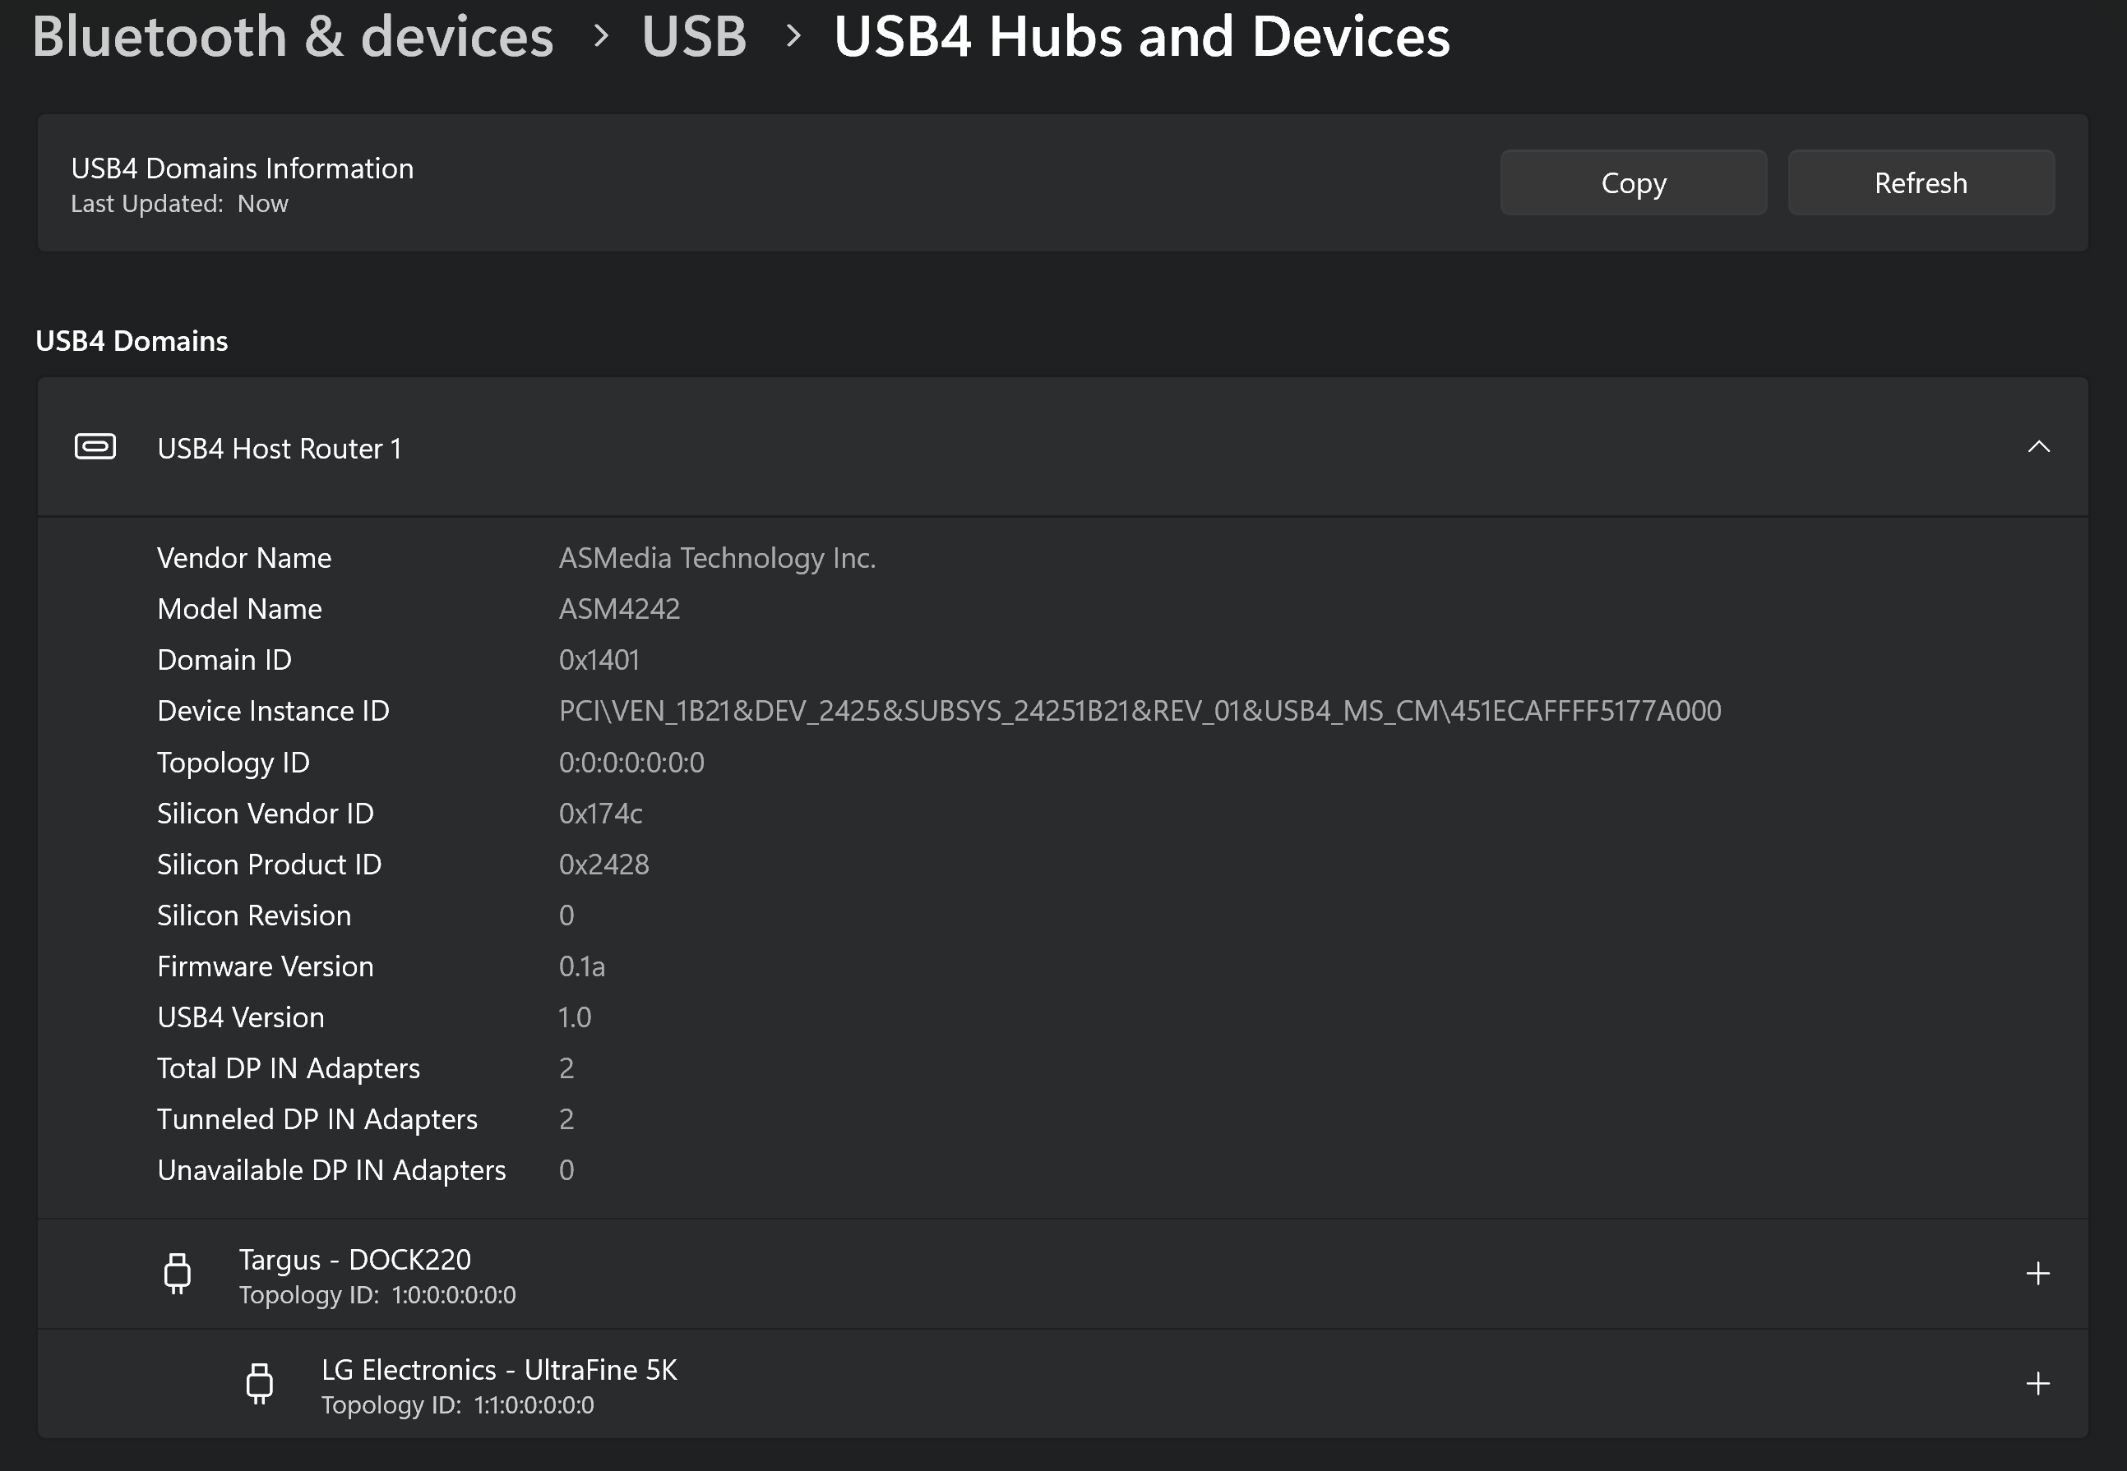Navigate to the USB breadcrumb

click(x=693, y=37)
